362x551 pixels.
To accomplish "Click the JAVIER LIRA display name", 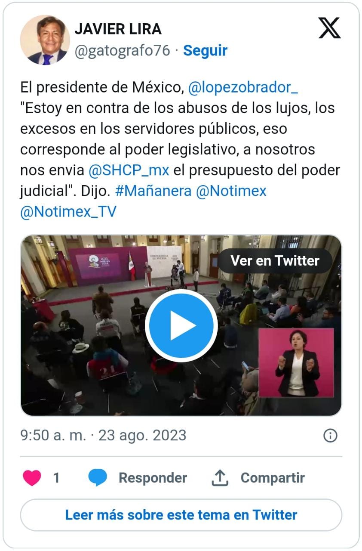I will pyautogui.click(x=118, y=29).
